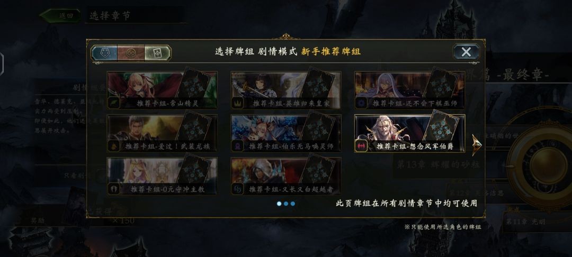The width and height of the screenshot is (572, 257).
Task: Click the Swordcraft crown class icon
Action: pos(237,103)
